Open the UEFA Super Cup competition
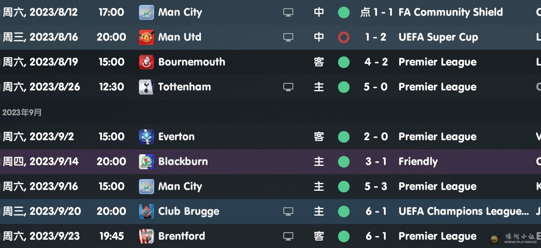The height and width of the screenshot is (248, 541). tap(438, 37)
